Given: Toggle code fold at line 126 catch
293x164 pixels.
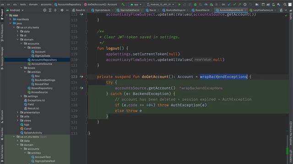Looking at the screenshot, I should click(x=87, y=94).
